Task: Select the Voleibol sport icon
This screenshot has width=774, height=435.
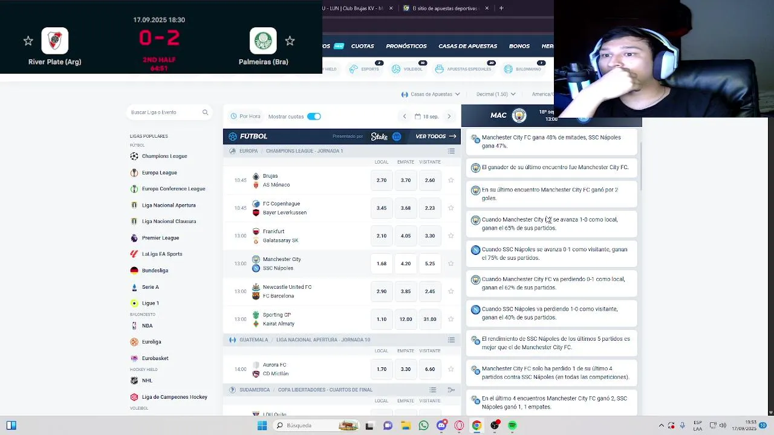Action: [x=396, y=69]
